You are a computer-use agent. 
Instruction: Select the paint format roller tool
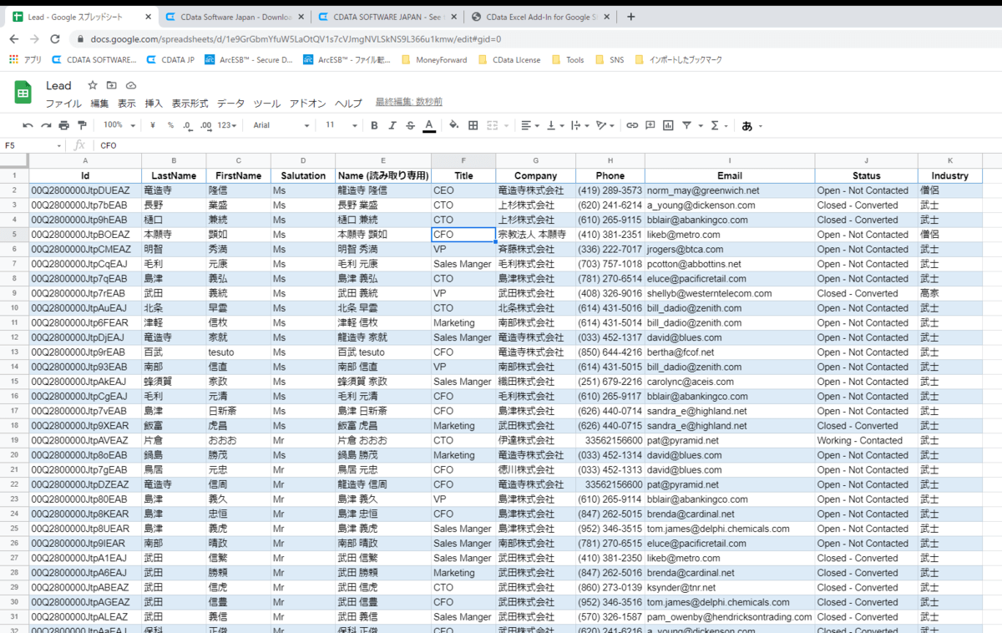(x=82, y=125)
